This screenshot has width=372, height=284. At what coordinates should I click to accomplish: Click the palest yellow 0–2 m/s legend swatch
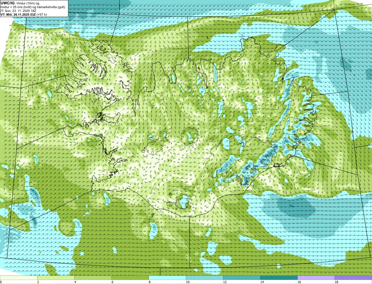click(x=19, y=278)
